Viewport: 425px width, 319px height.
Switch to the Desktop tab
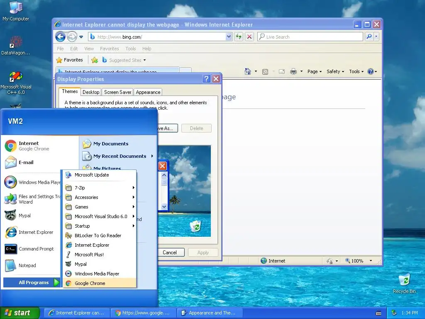(x=91, y=92)
